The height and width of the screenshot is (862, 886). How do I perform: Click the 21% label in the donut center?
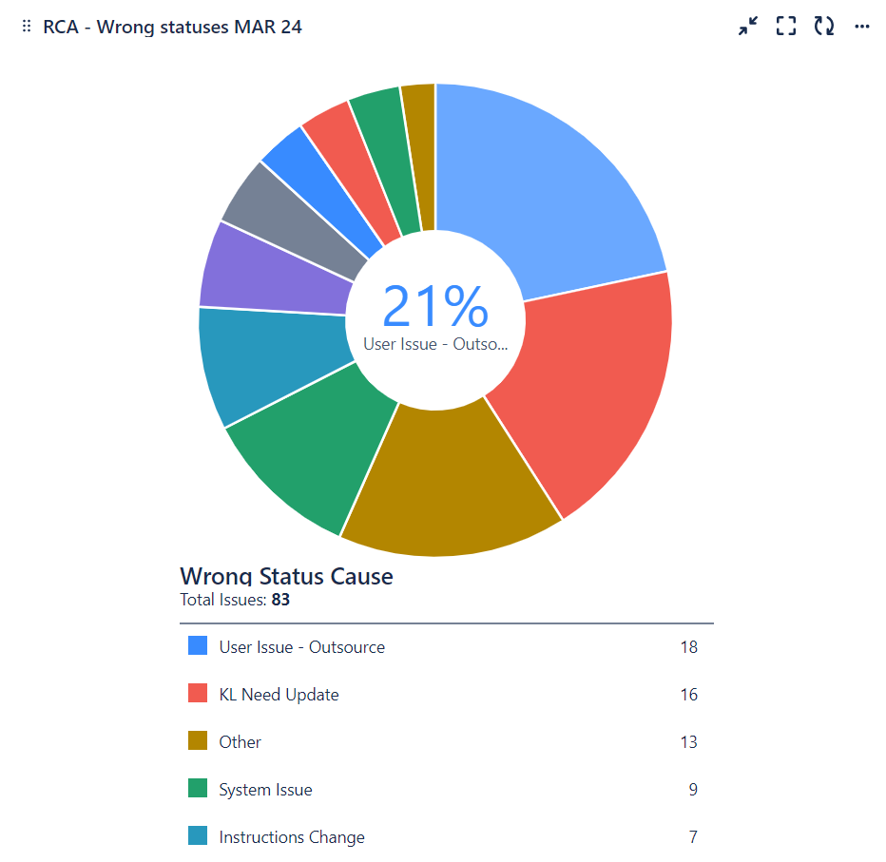point(434,307)
